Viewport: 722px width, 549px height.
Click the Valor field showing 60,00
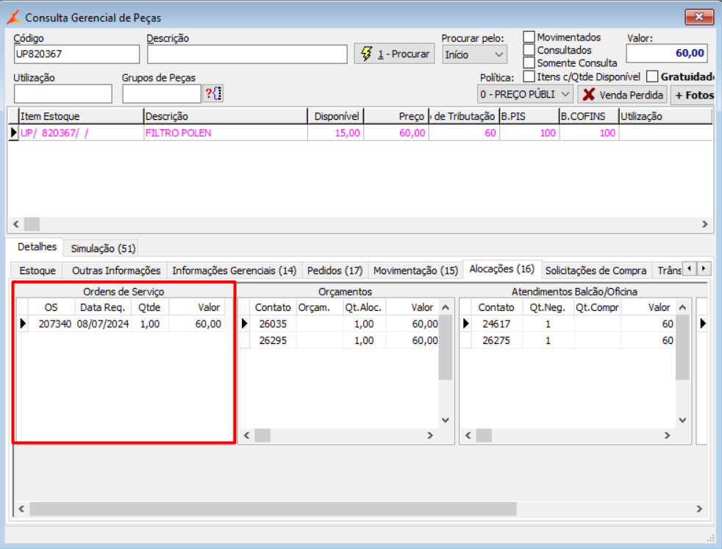point(667,54)
